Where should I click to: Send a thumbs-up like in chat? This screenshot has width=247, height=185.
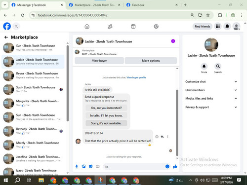click(175, 167)
